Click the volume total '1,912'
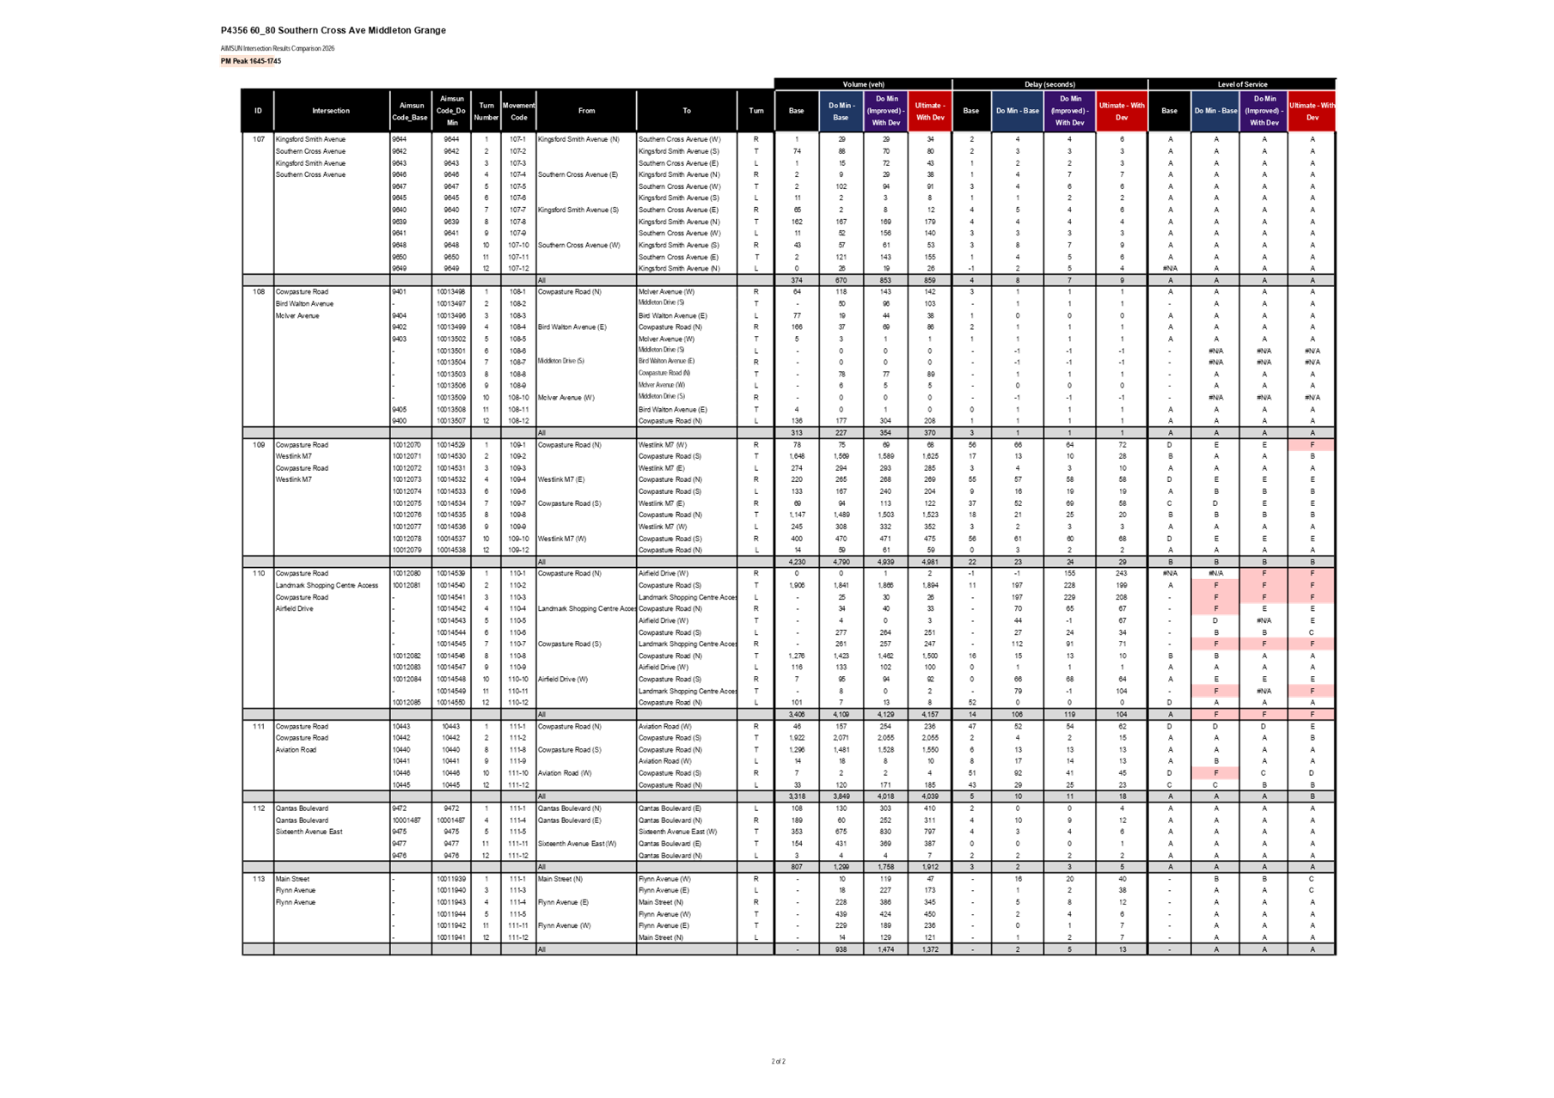Screen dimensions: 1554x1098 coord(930,867)
